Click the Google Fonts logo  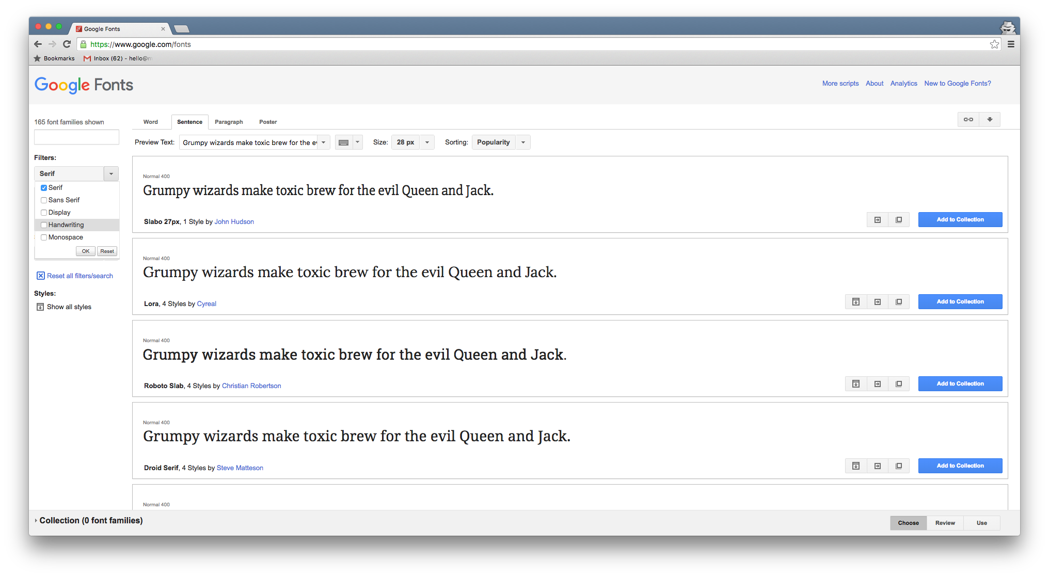coord(84,85)
